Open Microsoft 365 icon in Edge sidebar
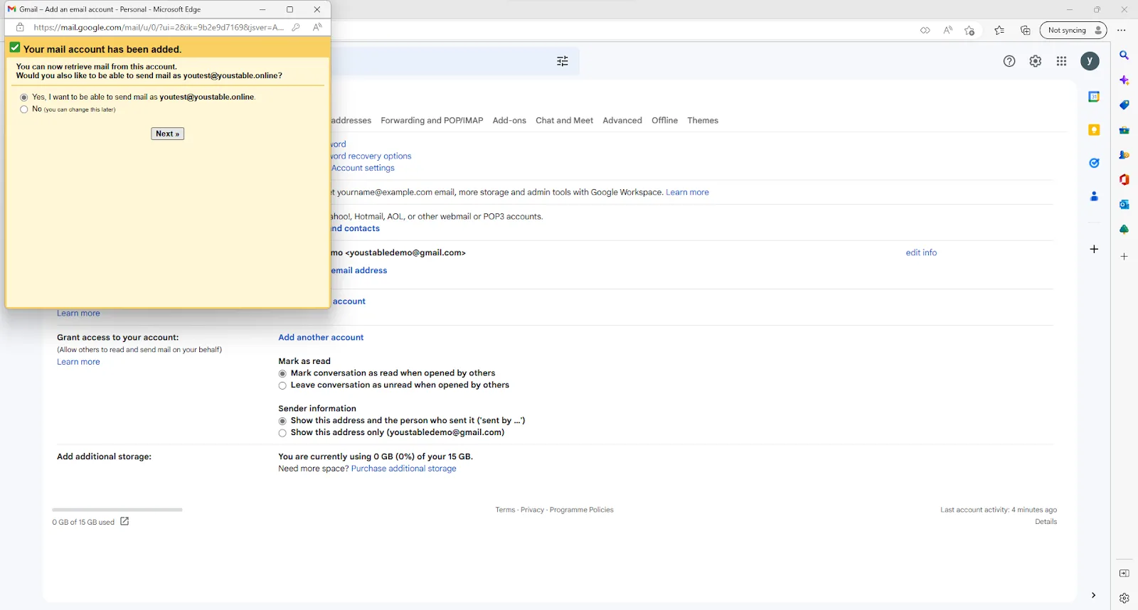 coord(1124,180)
